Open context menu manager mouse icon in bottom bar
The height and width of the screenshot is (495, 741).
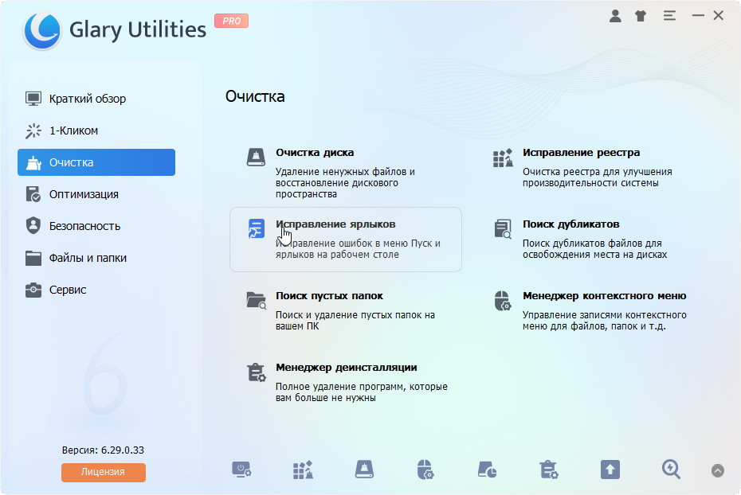[425, 470]
